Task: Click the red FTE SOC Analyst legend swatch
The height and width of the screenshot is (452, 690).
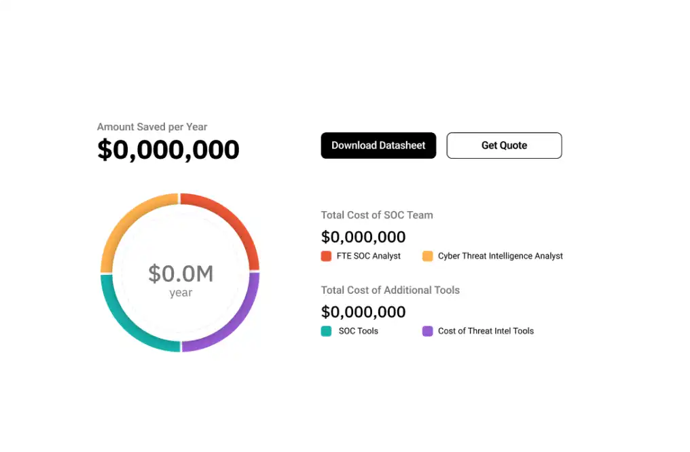Action: pyautogui.click(x=326, y=256)
